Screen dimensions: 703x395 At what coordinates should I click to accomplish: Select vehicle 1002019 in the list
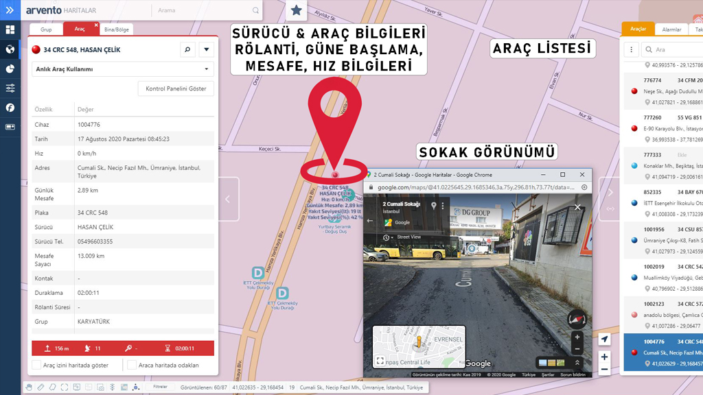(x=663, y=278)
